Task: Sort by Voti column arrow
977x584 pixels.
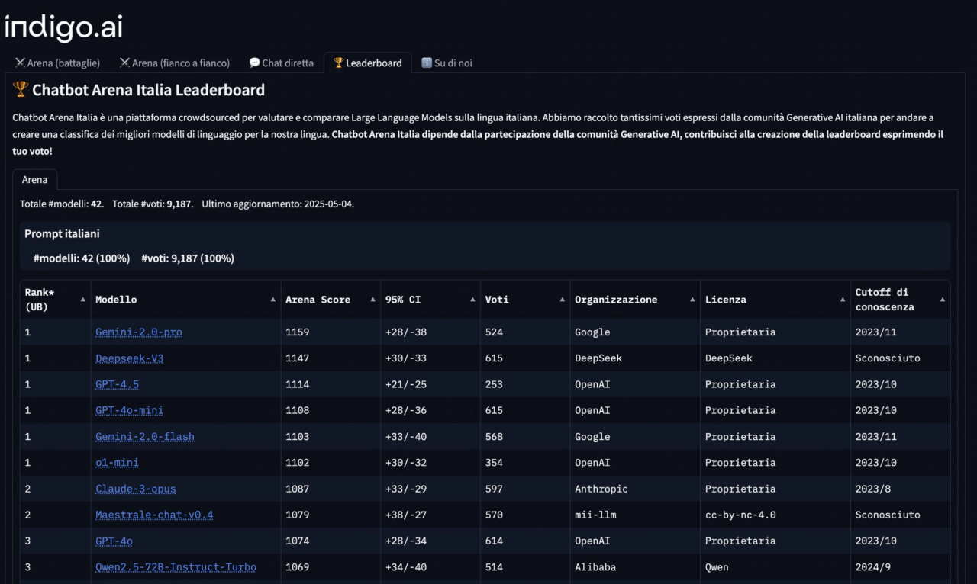Action: point(562,300)
